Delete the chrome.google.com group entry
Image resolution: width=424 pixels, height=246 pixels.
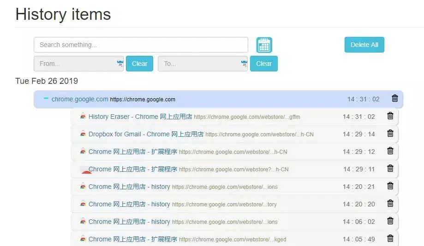tap(395, 98)
